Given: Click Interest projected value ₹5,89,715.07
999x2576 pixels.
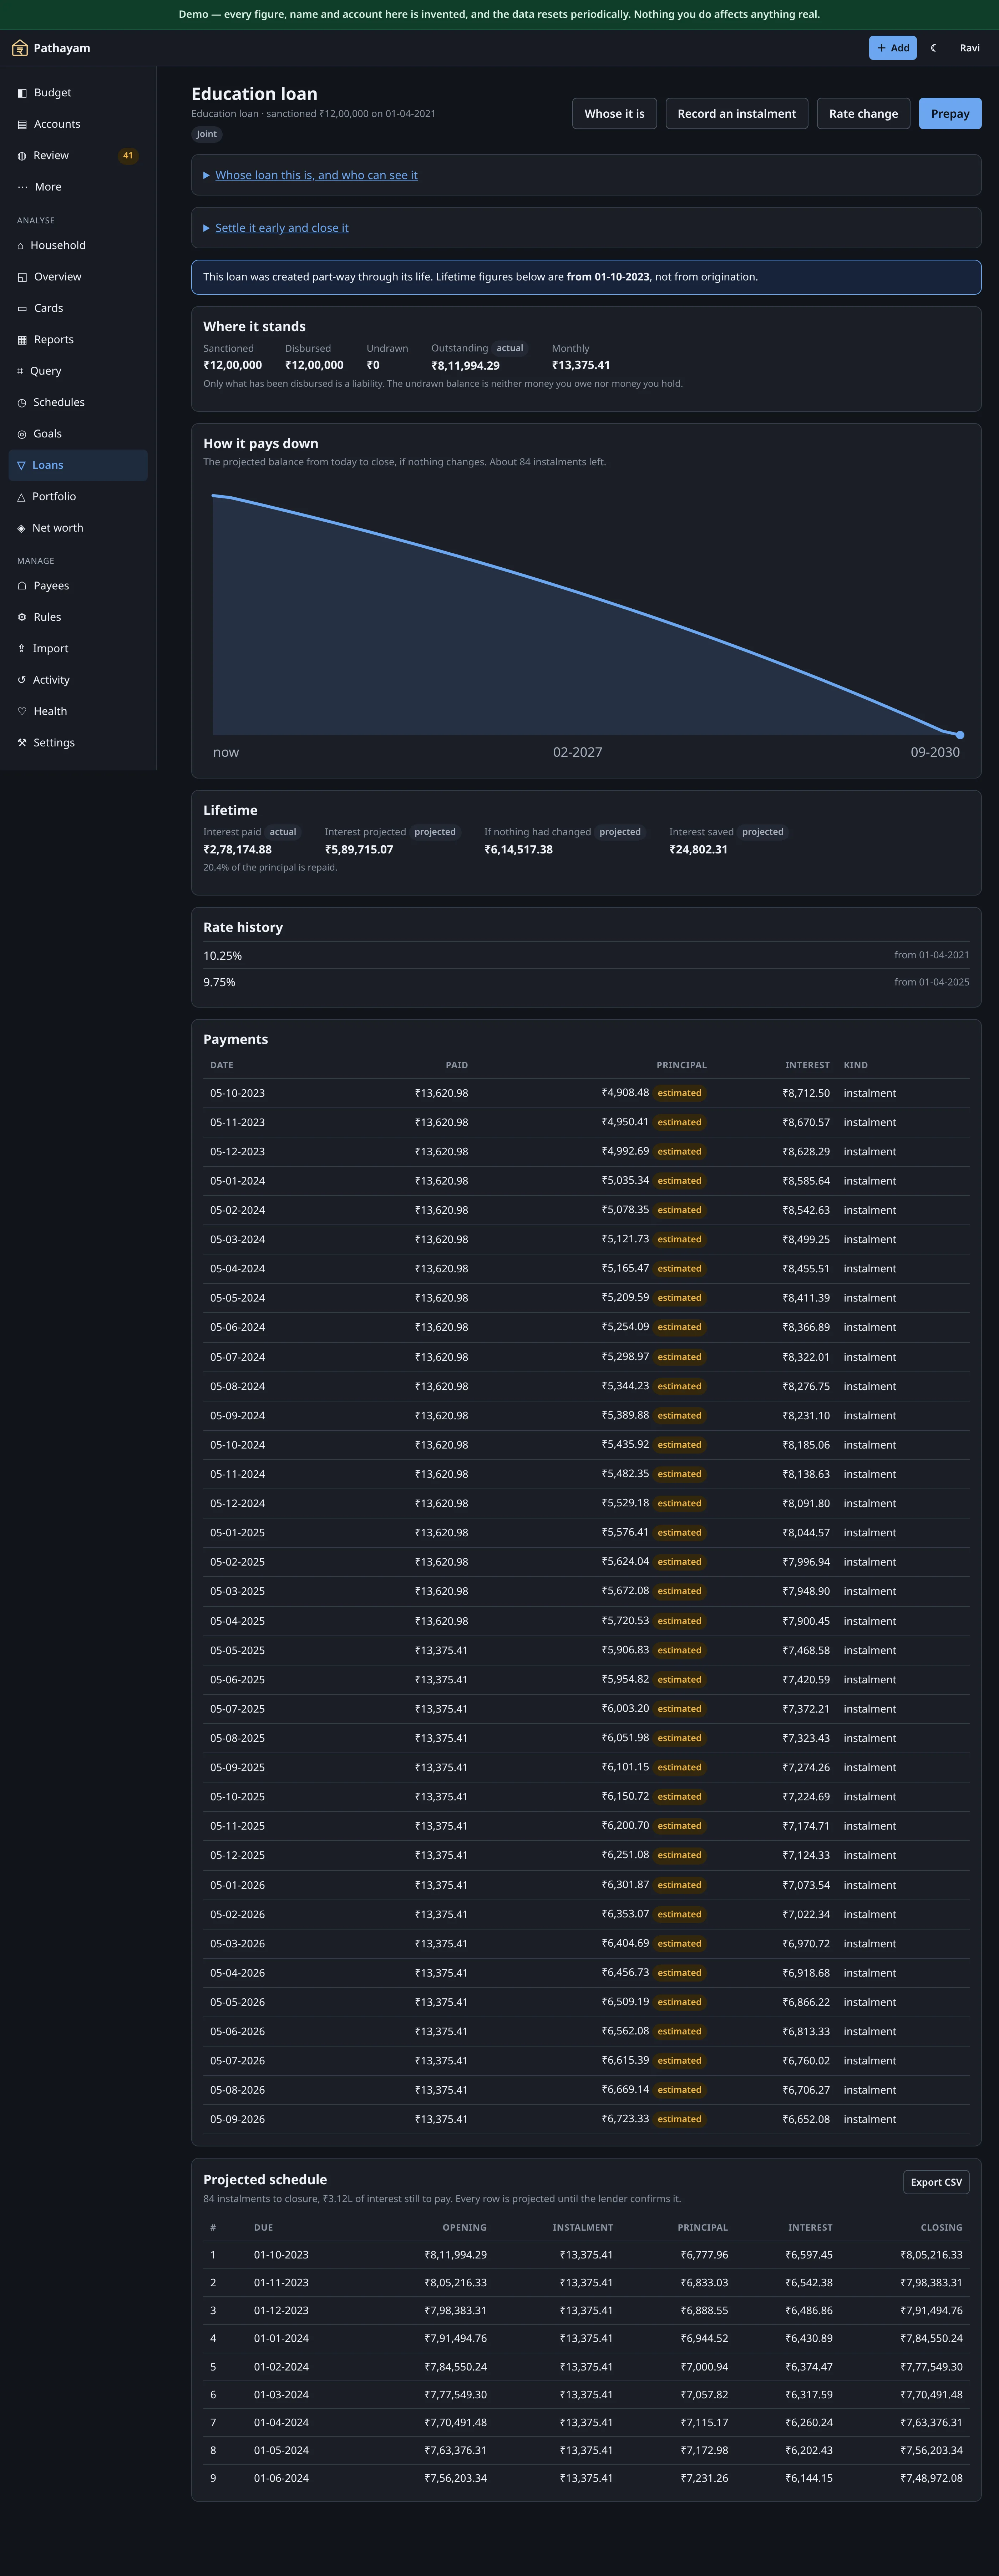Looking at the screenshot, I should tap(359, 850).
